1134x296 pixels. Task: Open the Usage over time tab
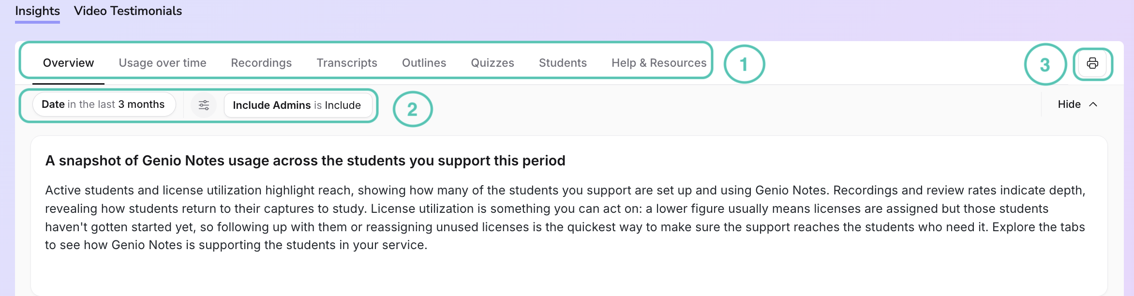click(163, 63)
